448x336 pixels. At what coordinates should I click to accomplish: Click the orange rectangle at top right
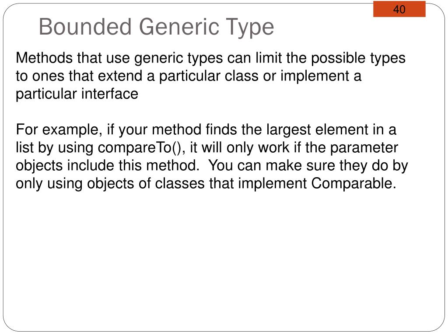point(399,9)
